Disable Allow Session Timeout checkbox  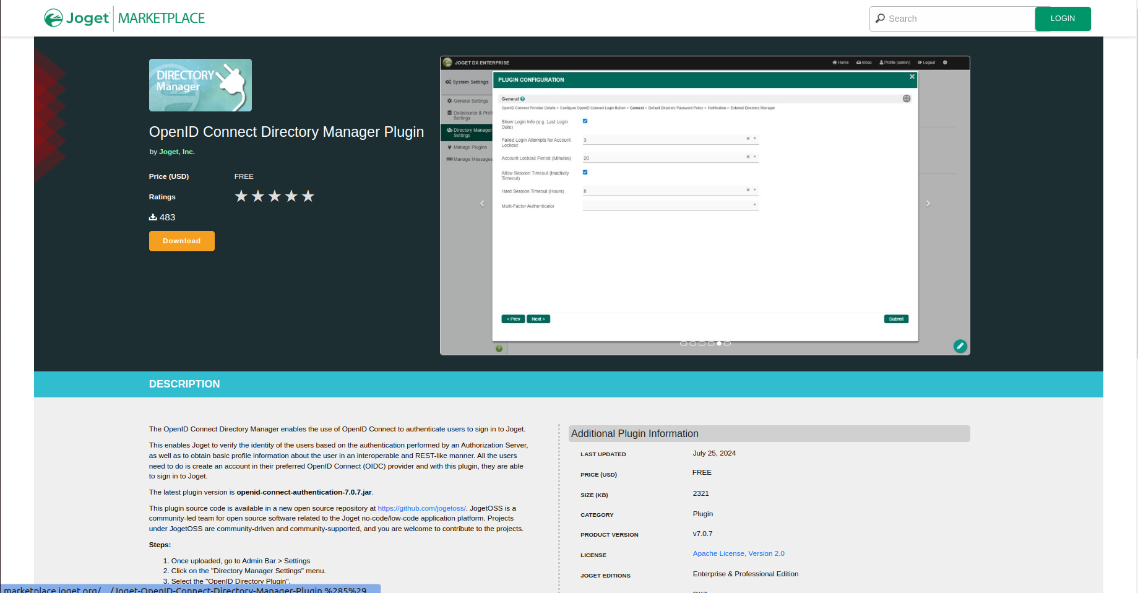coord(585,172)
